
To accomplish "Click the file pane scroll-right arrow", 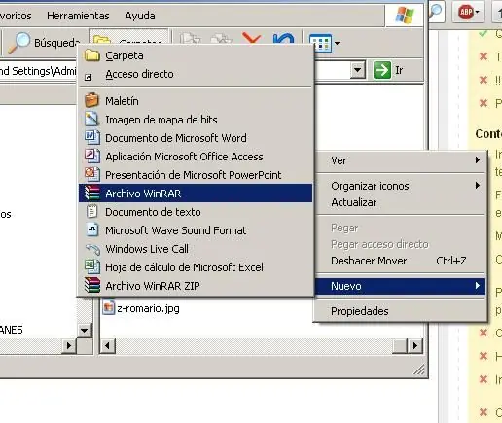I will [415, 346].
